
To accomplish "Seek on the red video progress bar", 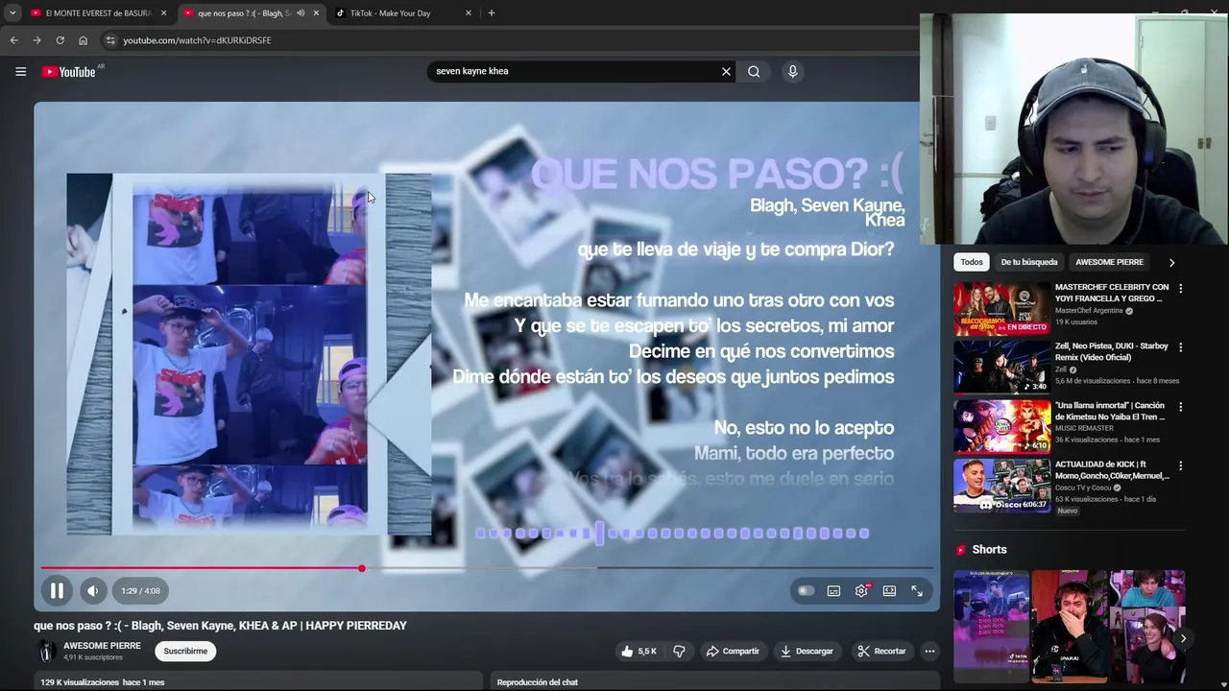I will [x=486, y=568].
